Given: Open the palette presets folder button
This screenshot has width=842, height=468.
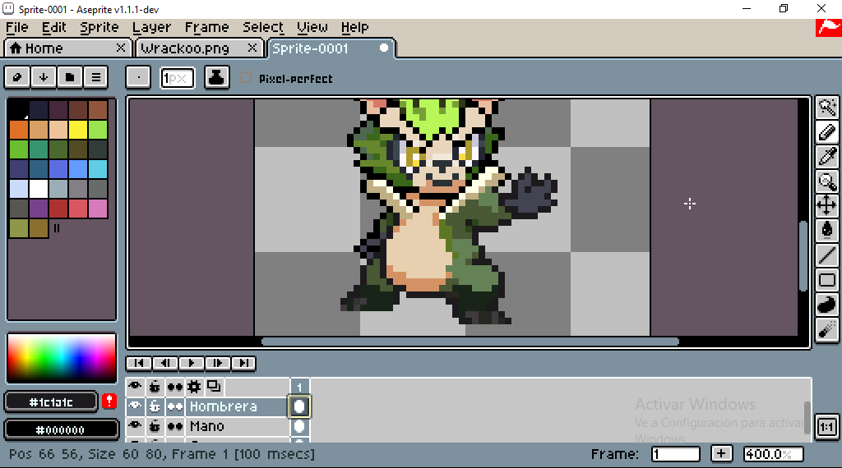Looking at the screenshot, I should pos(70,77).
